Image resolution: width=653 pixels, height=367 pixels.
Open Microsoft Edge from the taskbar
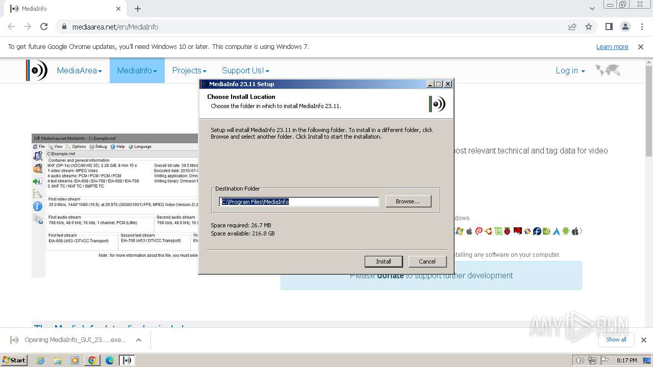[x=110, y=360]
